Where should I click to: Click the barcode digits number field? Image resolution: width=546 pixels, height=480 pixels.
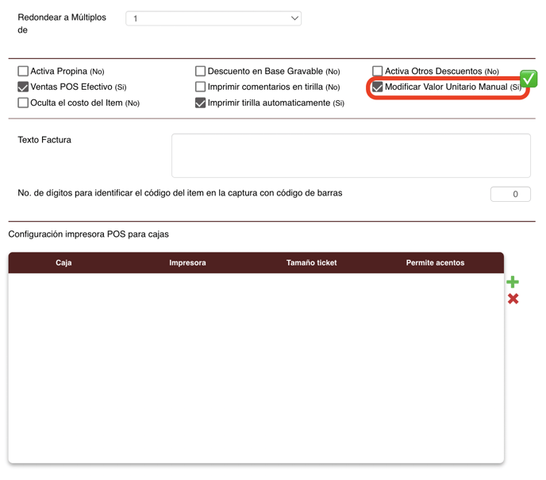click(x=510, y=194)
